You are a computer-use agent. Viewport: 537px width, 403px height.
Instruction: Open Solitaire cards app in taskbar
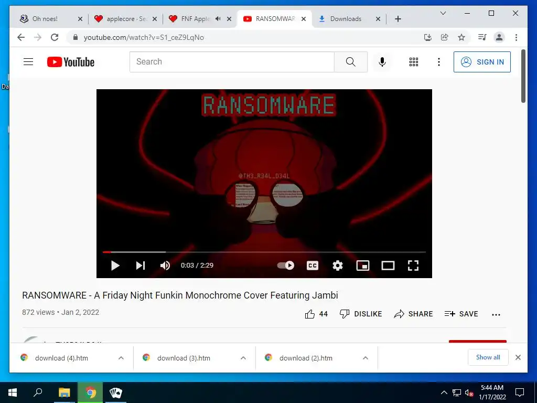(116, 393)
